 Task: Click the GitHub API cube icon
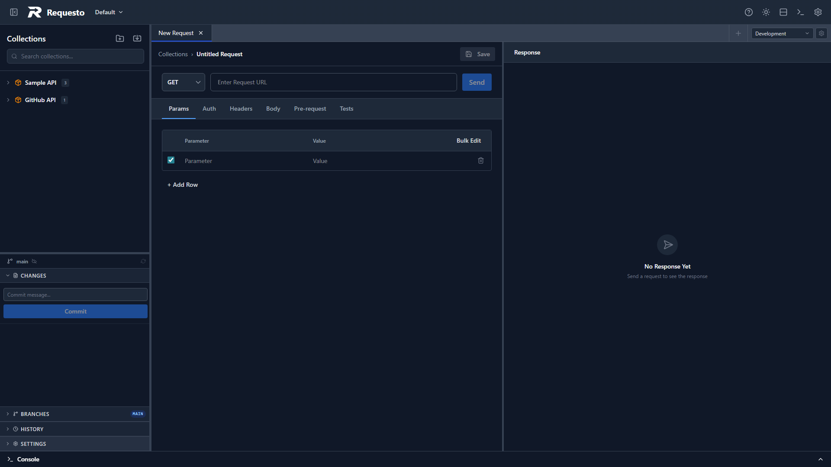click(18, 100)
